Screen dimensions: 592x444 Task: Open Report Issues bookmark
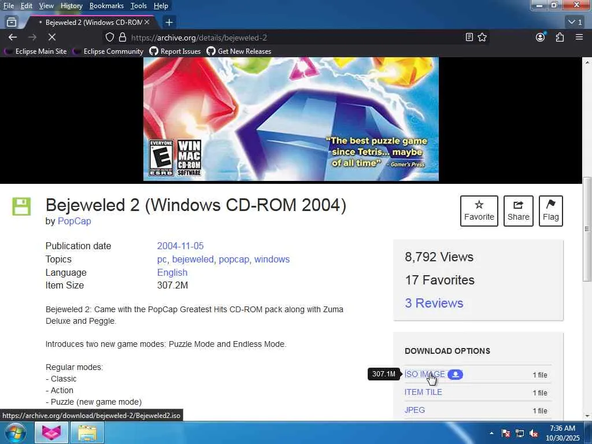coord(175,51)
